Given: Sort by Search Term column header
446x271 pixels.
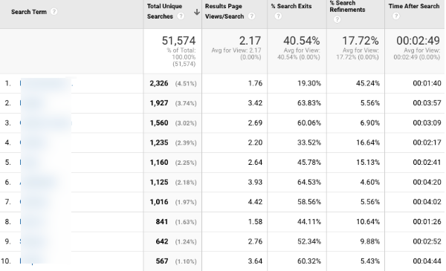Looking at the screenshot, I should coord(29,12).
